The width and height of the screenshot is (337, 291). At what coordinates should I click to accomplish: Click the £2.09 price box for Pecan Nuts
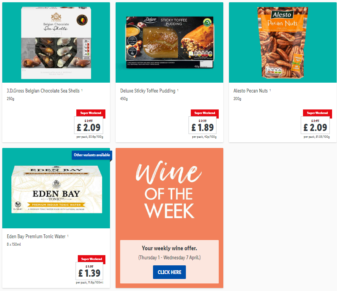coord(315,125)
